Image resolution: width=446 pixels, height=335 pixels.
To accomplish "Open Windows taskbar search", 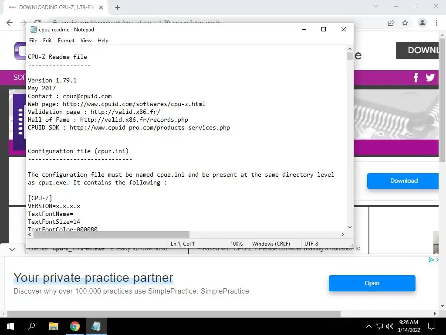I will pos(31,326).
